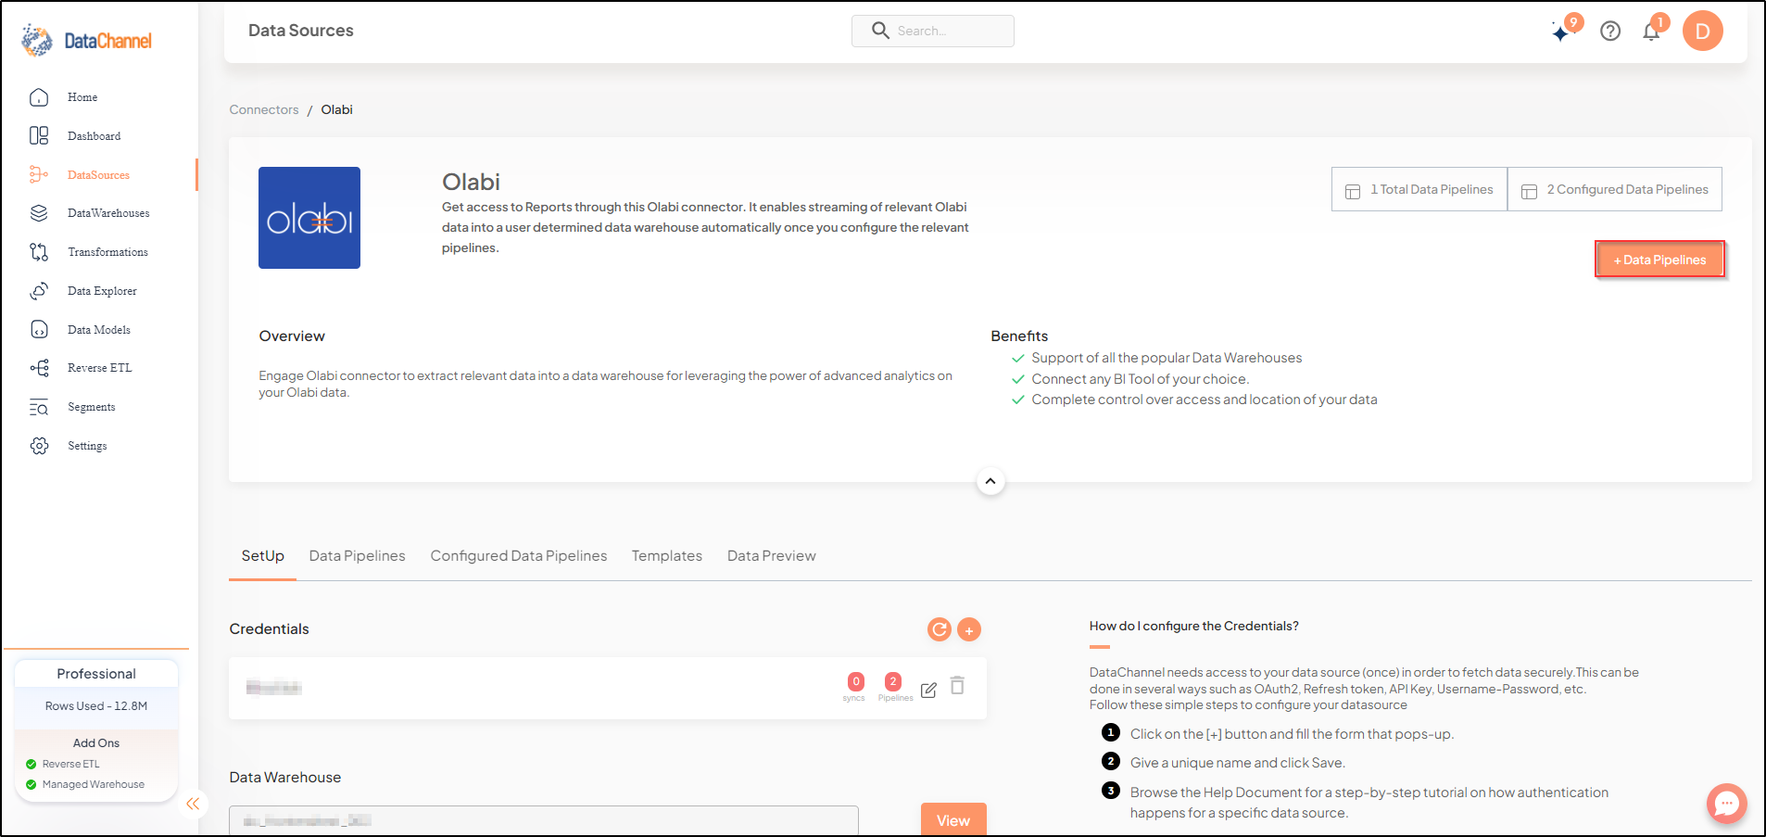Click the Data Warehouse name field

pyautogui.click(x=544, y=820)
